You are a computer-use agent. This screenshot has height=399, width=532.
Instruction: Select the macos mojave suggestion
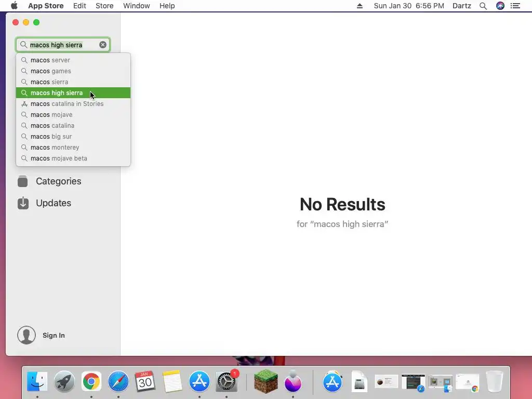73,115
